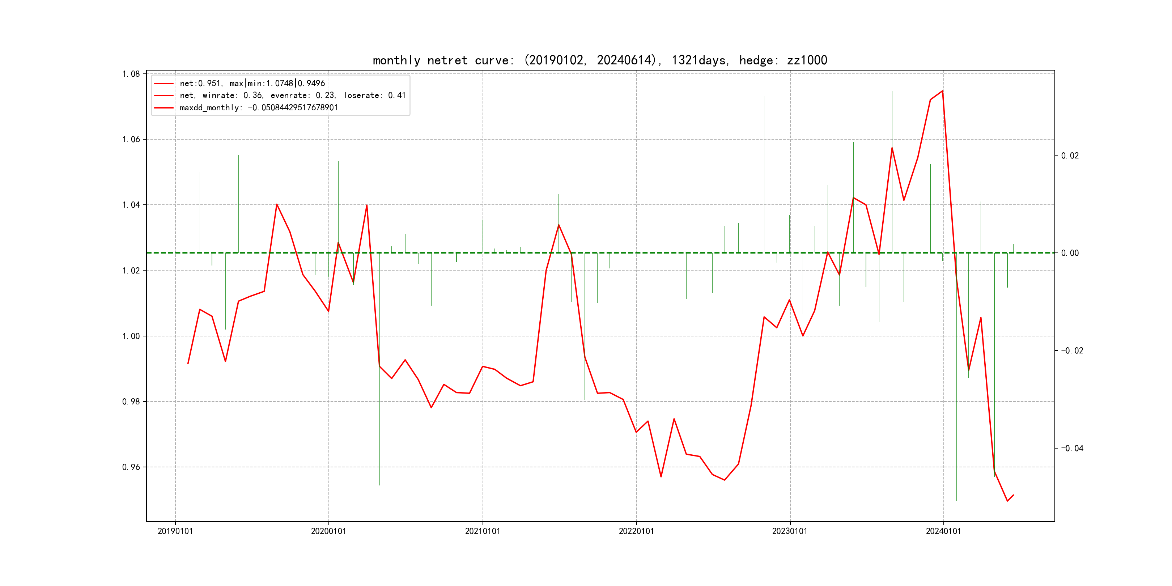Screen dimensions: 1172x586
Task: Click the 0.96 left axis label
Action: pyautogui.click(x=131, y=467)
